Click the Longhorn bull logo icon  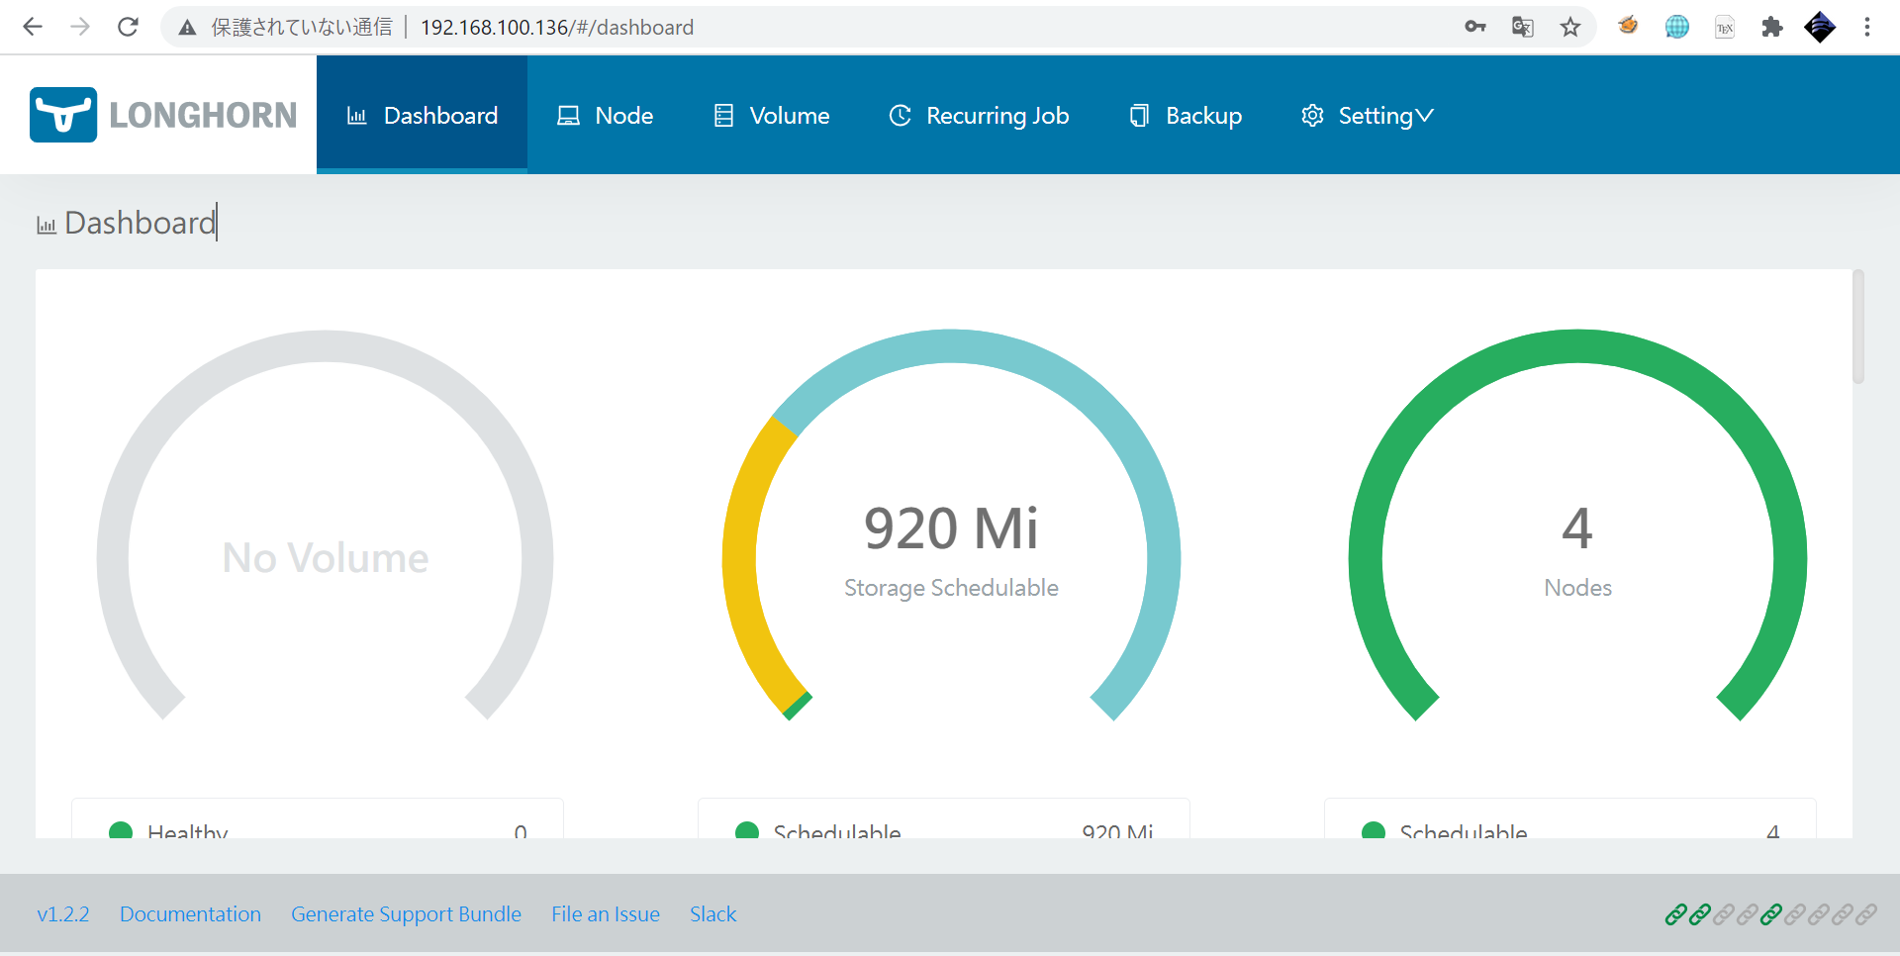coord(63,115)
